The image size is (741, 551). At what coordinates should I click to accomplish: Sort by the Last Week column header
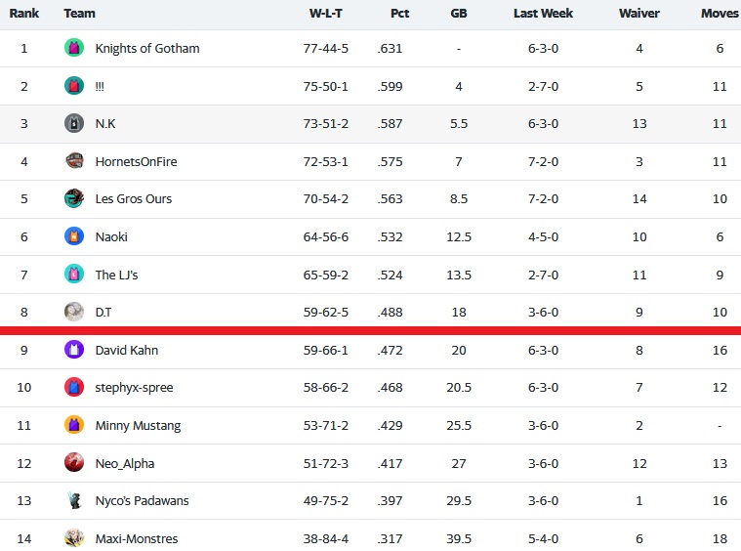click(543, 14)
